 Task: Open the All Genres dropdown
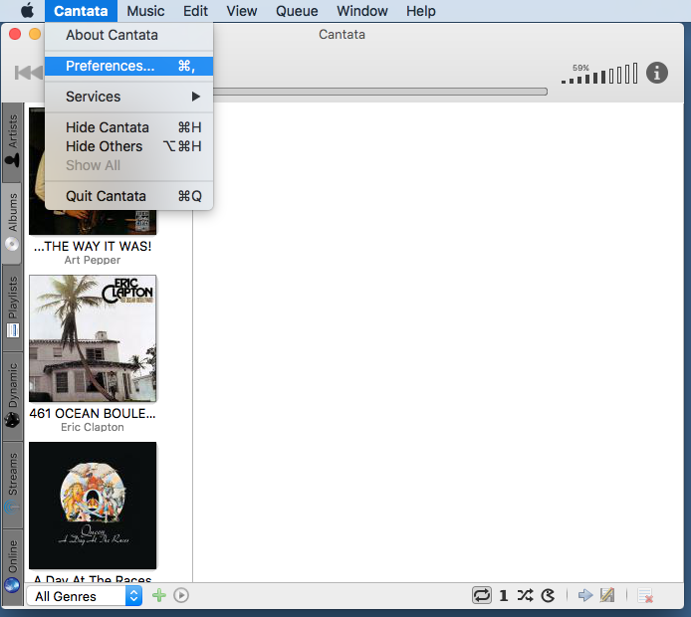point(85,596)
